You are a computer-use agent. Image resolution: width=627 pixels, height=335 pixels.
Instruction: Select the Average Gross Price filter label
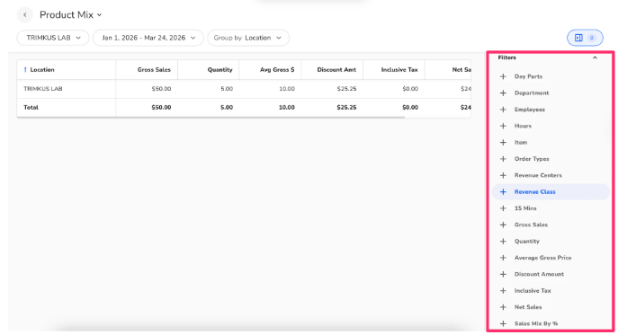tap(542, 258)
